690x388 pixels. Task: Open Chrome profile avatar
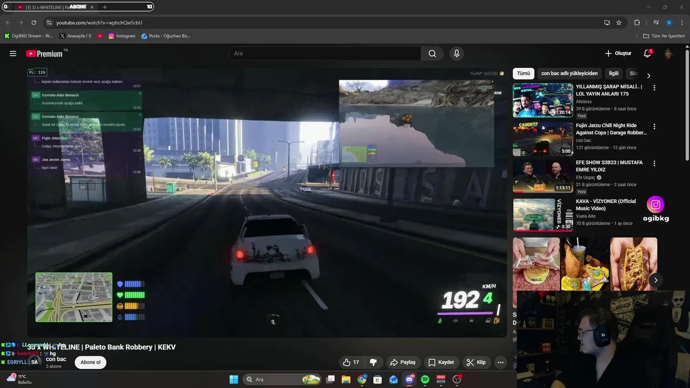tap(669, 23)
